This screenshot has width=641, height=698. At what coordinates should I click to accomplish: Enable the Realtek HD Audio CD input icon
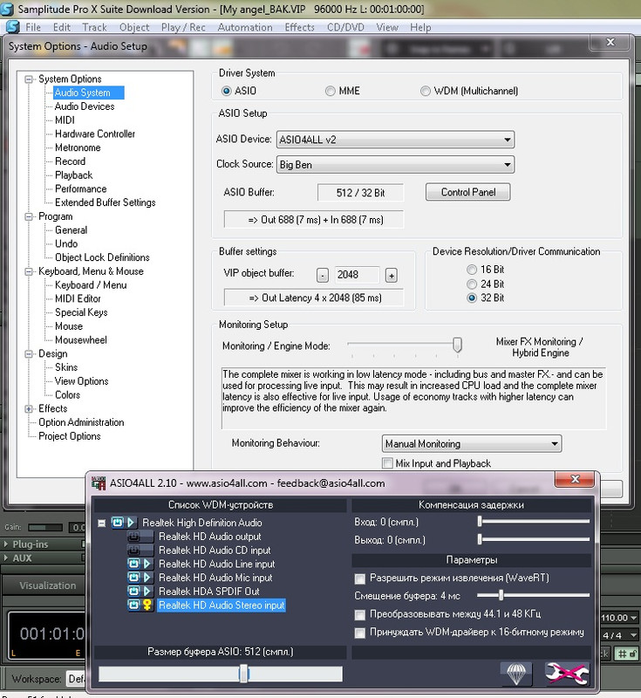(x=134, y=551)
